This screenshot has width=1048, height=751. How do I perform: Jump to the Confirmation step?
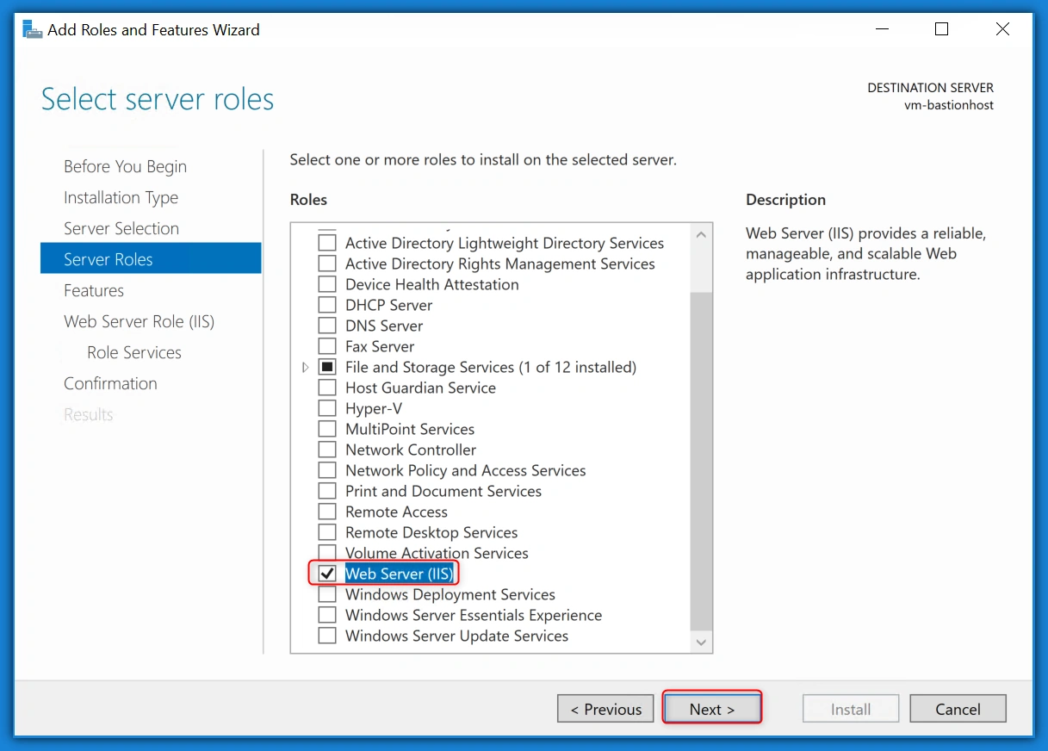tap(110, 383)
